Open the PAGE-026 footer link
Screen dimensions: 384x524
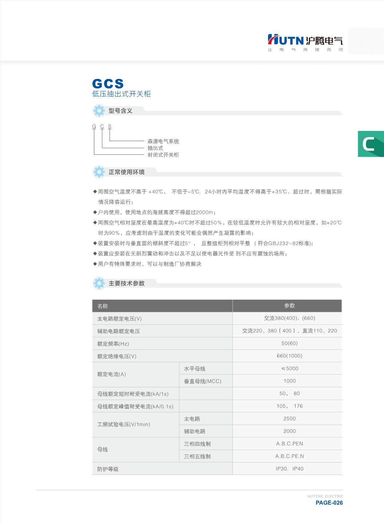coord(329,503)
